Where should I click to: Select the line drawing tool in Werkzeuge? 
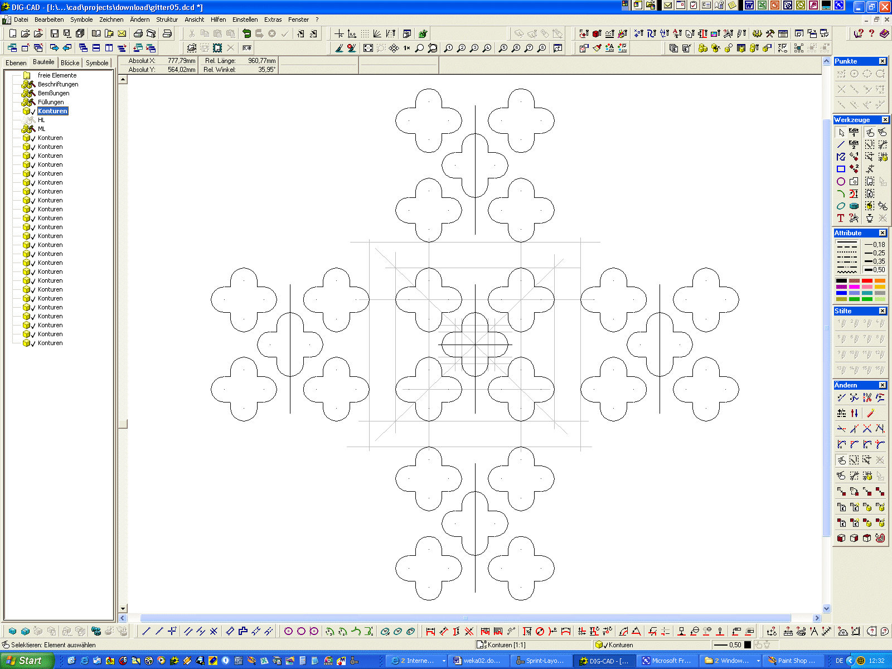pos(841,144)
